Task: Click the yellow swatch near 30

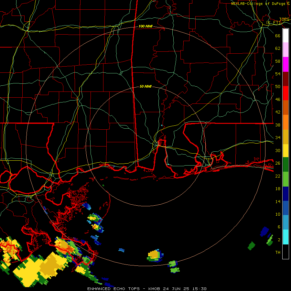Action: [286, 151]
